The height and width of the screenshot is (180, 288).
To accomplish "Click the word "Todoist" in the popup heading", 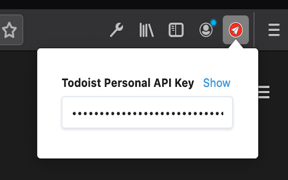I will 78,83.
